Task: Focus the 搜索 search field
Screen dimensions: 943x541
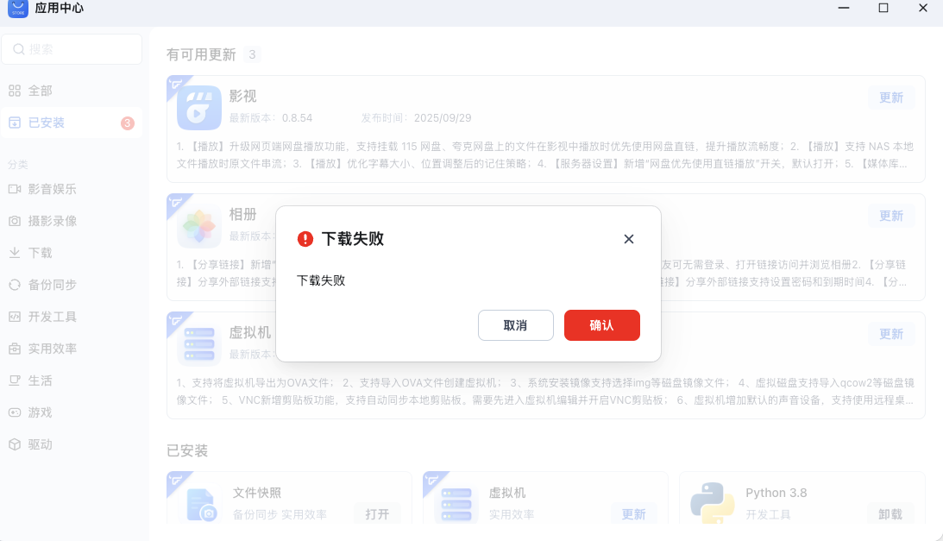Action: [x=72, y=49]
